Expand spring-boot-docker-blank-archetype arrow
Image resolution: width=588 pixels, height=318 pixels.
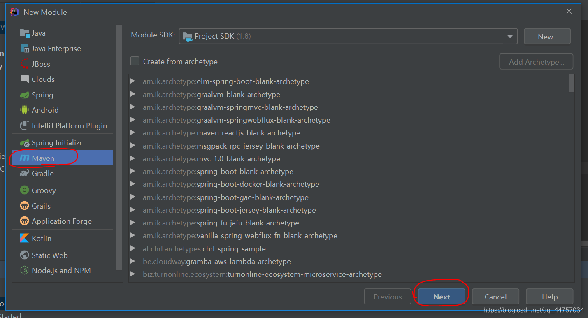[132, 184]
